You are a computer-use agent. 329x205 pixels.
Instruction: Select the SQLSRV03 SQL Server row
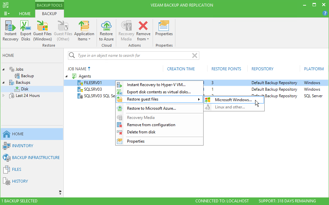(196, 96)
